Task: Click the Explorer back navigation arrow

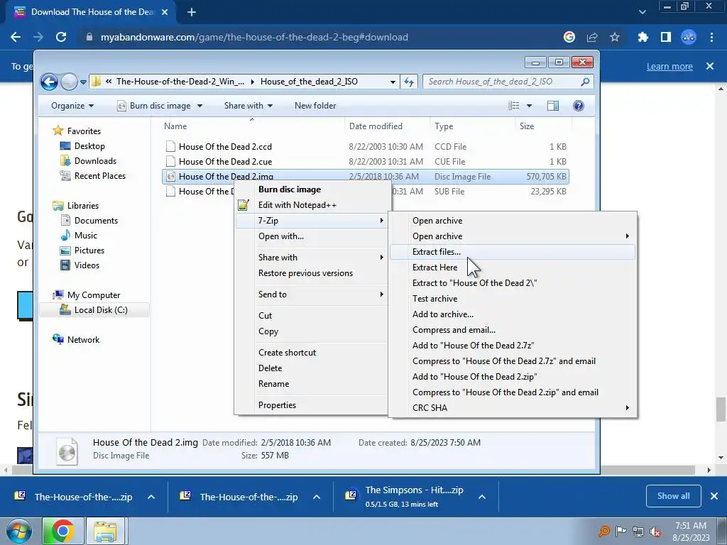Action: (x=49, y=82)
